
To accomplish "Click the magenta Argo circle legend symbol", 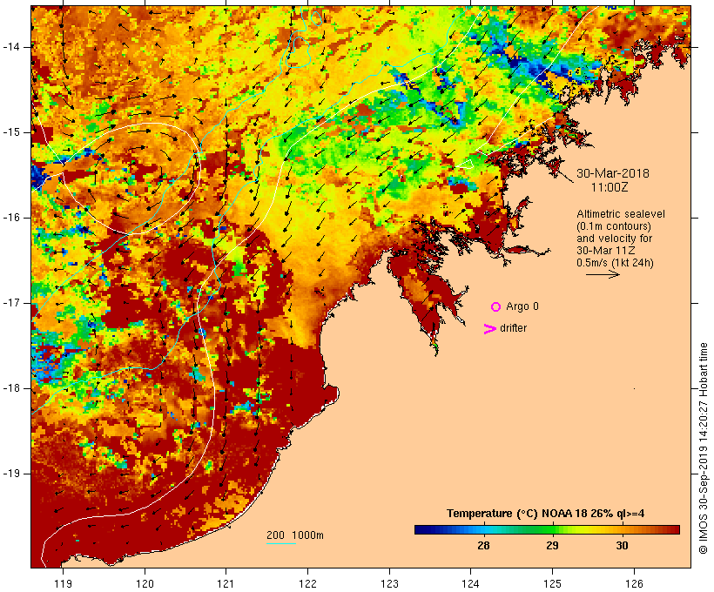I will click(x=496, y=307).
